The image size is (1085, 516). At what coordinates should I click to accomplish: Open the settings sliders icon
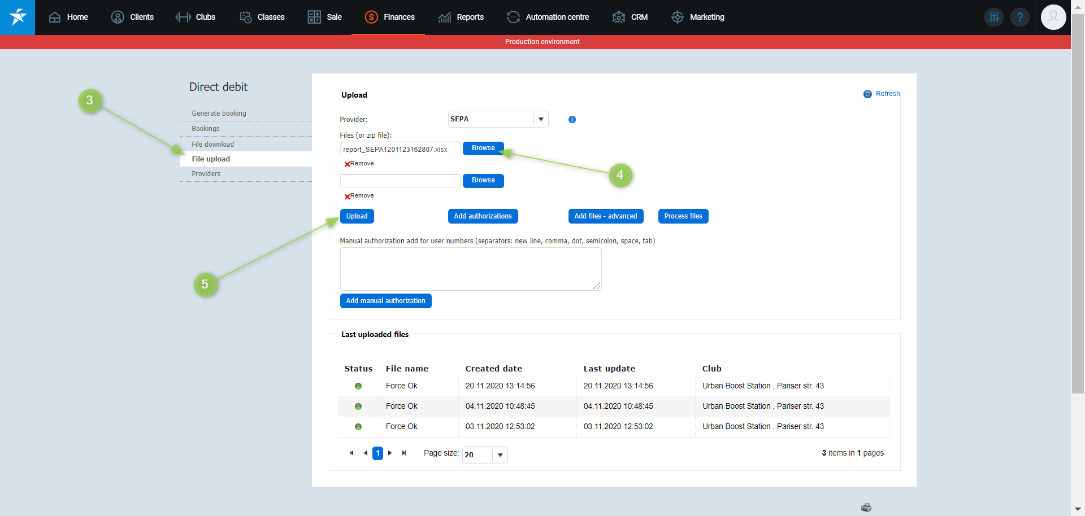click(x=994, y=17)
